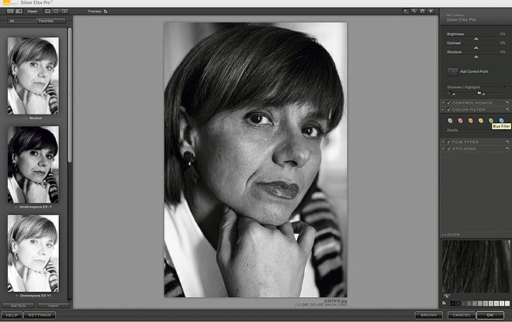This screenshot has height=322, width=512.
Task: Show the style browser panel view icon
Action: (19, 11)
